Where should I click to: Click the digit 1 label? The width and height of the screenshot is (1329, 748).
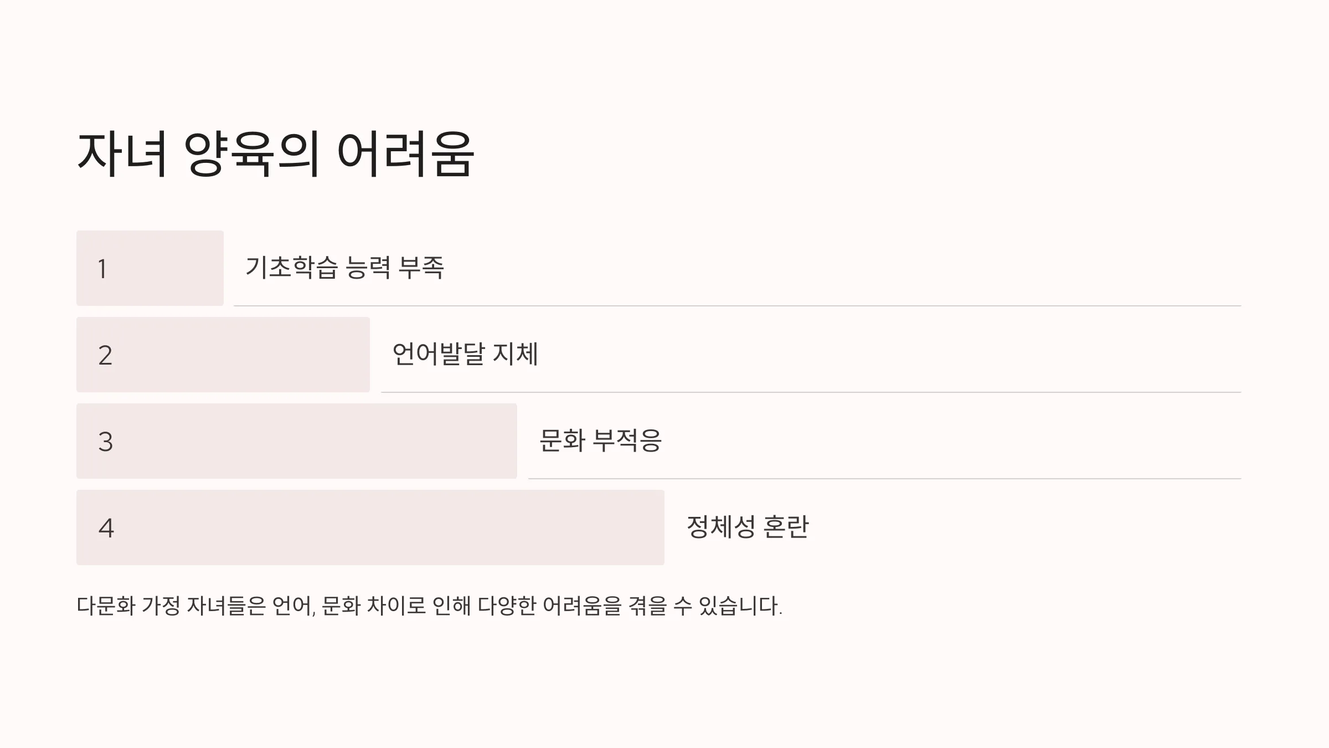(102, 269)
